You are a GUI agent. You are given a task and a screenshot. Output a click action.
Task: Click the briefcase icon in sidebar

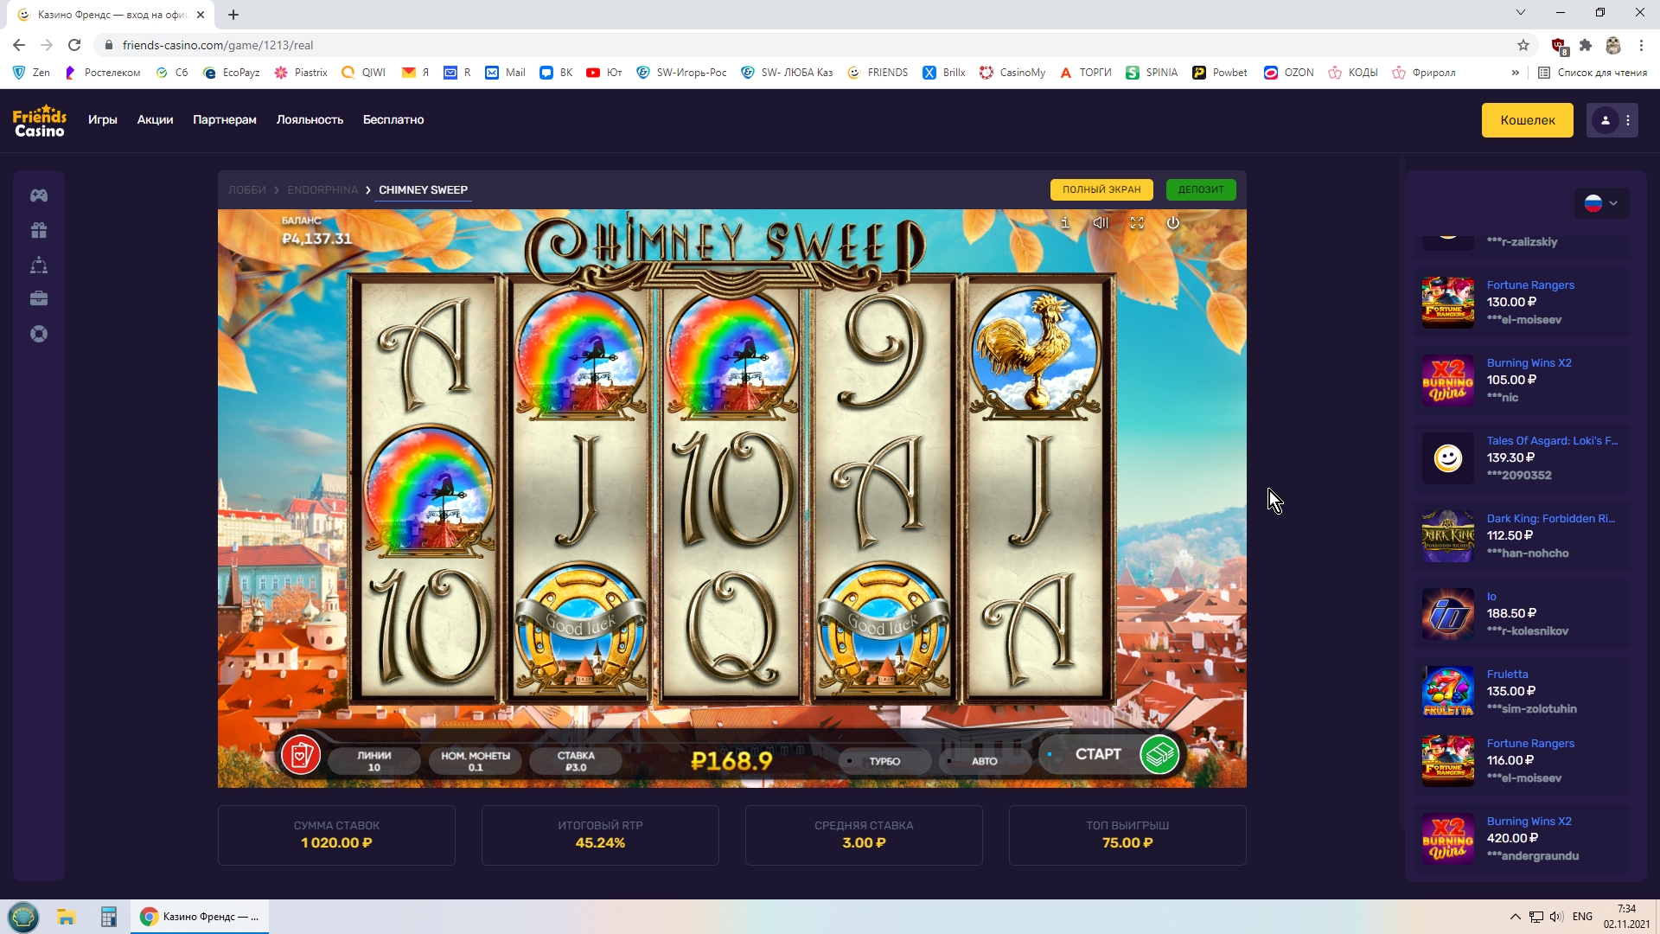click(39, 299)
